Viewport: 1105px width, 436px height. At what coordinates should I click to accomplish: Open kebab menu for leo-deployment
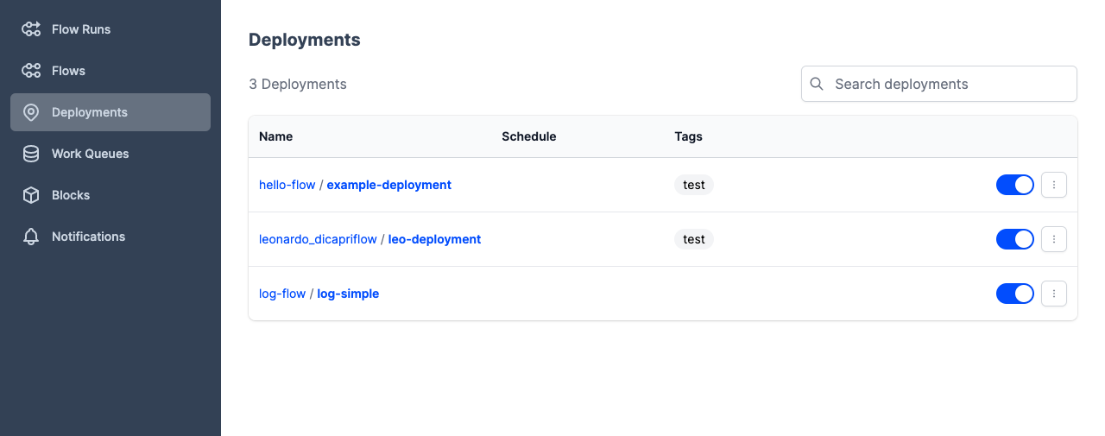pyautogui.click(x=1054, y=239)
